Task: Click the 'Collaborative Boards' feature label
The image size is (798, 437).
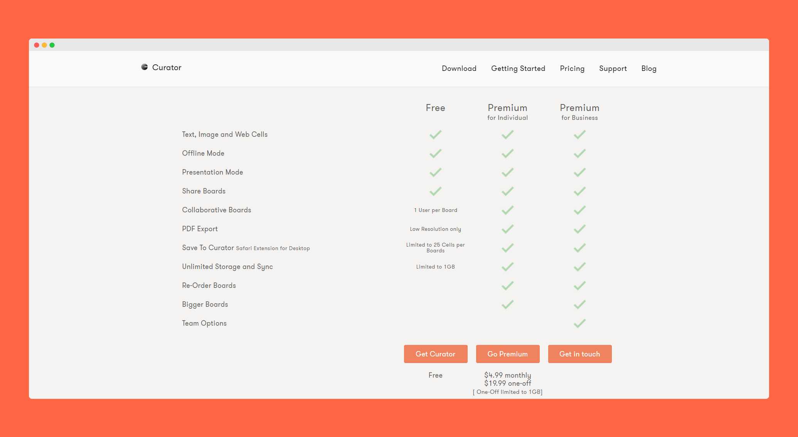Action: [217, 210]
